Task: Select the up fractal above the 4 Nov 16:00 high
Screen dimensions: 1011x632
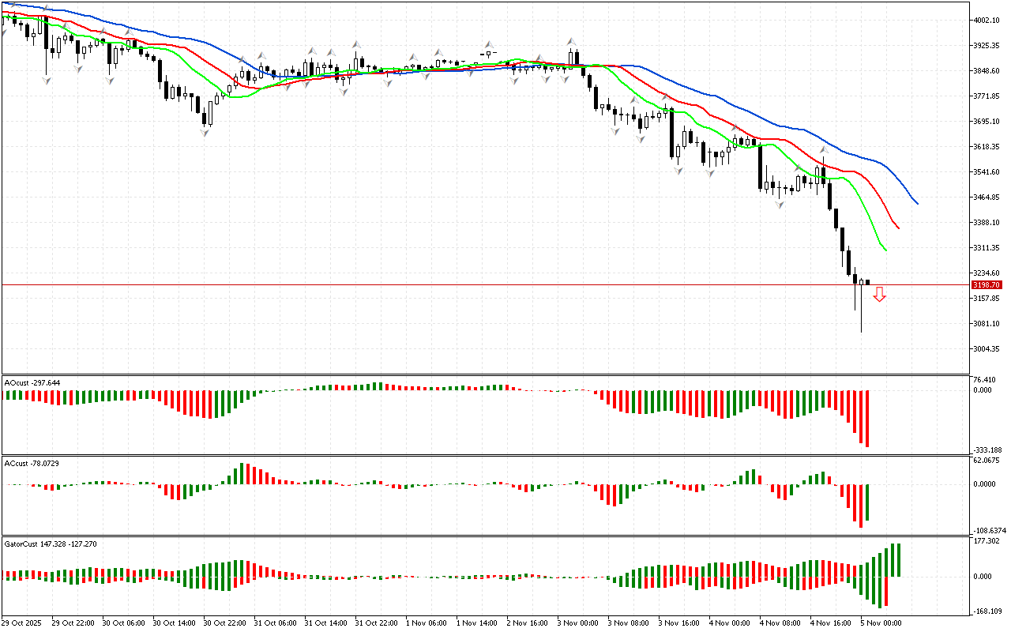Action: (x=823, y=149)
